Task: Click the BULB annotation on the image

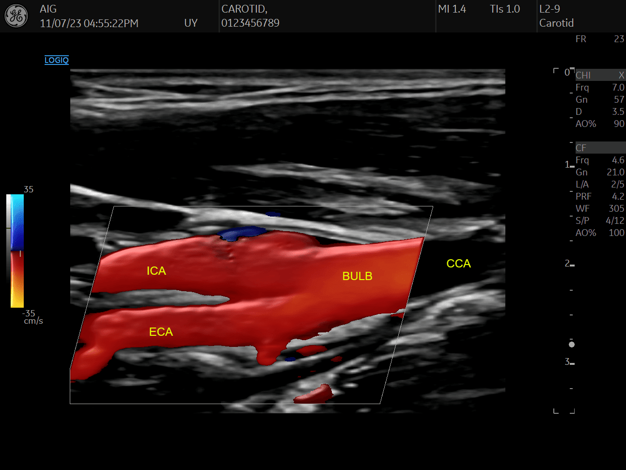Action: pyautogui.click(x=357, y=276)
